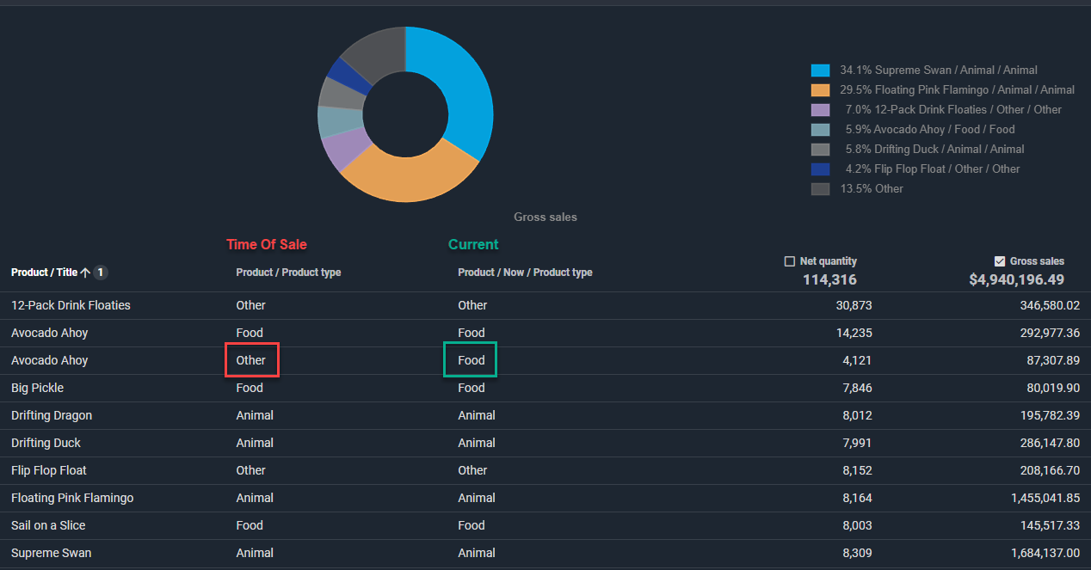Click the Supreme Swan product title in the table

pyautogui.click(x=51, y=553)
